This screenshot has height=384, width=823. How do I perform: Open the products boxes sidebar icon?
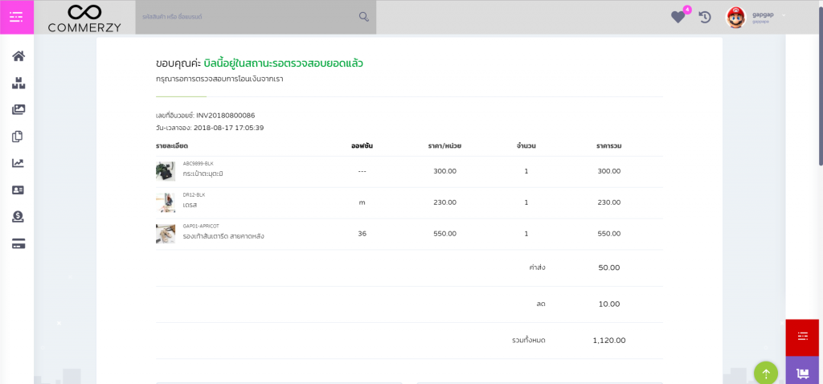18,83
